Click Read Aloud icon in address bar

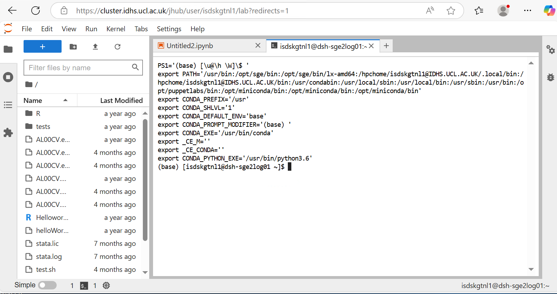pyautogui.click(x=430, y=11)
